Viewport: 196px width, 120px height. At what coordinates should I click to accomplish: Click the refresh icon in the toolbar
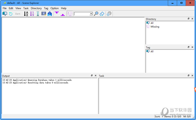click(11, 14)
